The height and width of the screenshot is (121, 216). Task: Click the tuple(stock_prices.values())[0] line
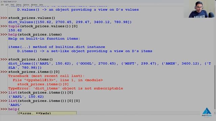point(43,26)
